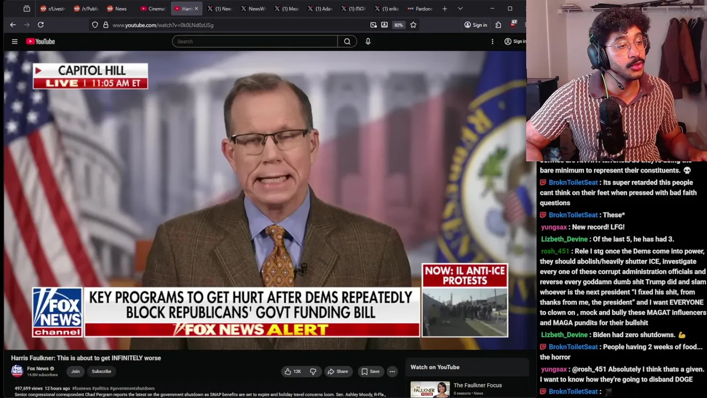Open more actions ellipsis under video
The width and height of the screenshot is (707, 398).
[x=392, y=371]
